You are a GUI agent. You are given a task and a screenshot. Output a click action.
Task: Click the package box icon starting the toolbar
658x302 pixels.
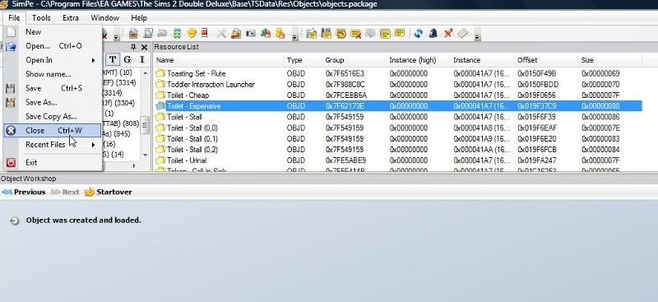click(x=133, y=33)
